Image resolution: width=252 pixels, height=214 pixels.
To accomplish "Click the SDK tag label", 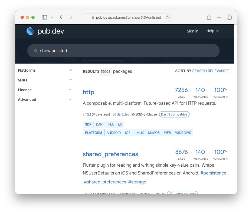I will click(x=88, y=124).
